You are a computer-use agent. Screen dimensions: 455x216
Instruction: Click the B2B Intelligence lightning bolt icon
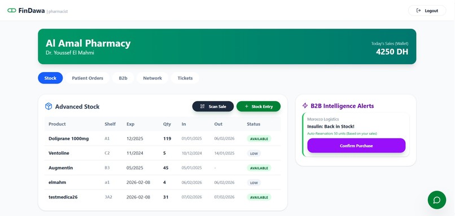coord(305,106)
